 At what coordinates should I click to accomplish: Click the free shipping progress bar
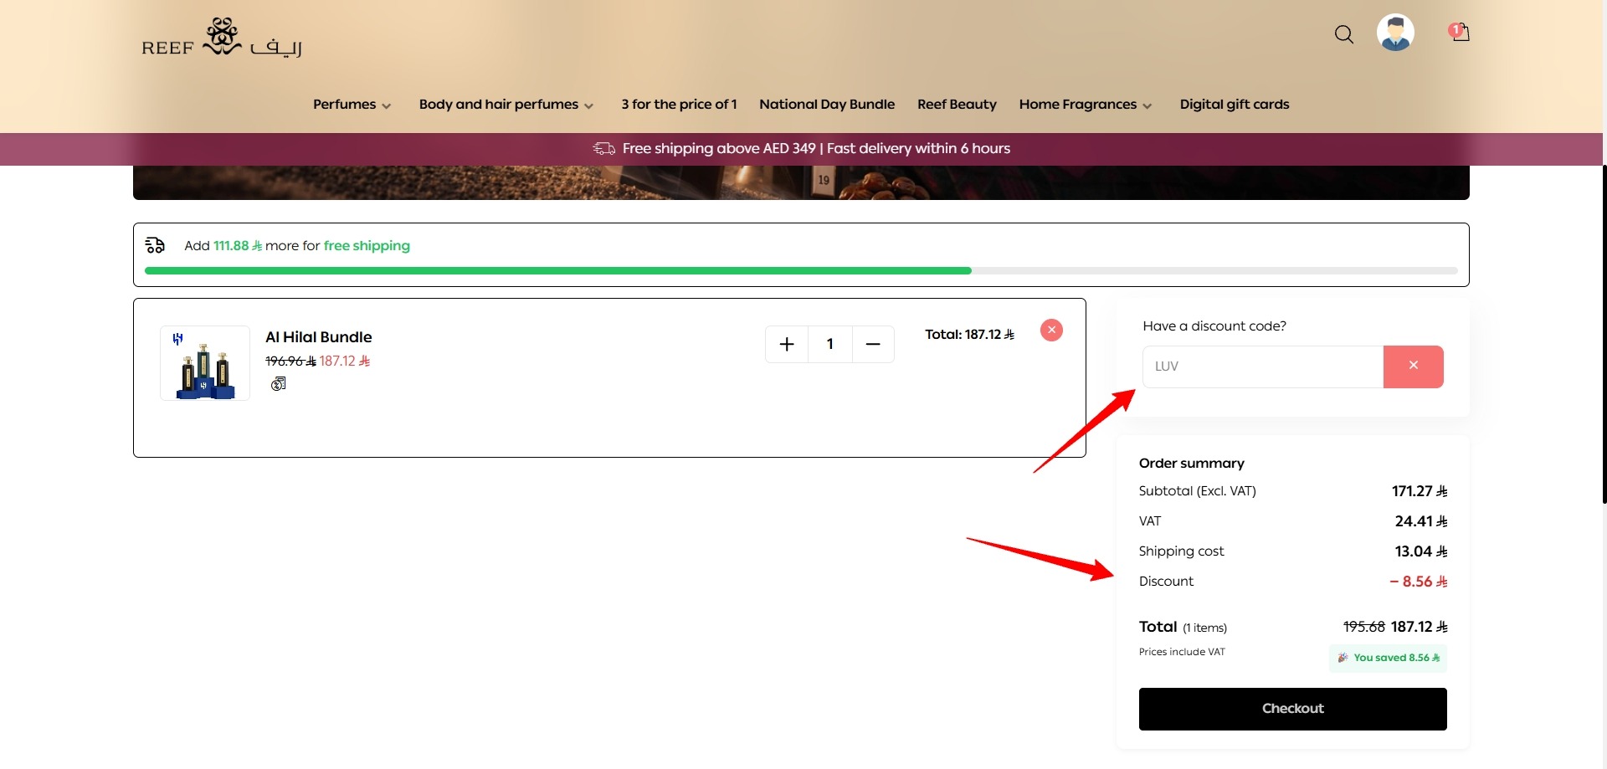tap(801, 271)
